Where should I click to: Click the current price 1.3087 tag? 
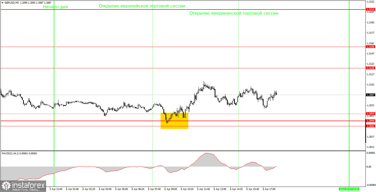371,95
